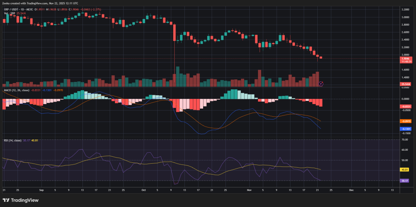Click the Oct label on time axis
The height and width of the screenshot is (207, 416).
[143, 189]
